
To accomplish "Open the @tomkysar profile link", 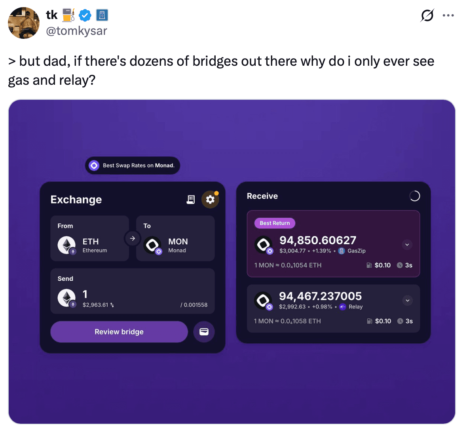I will (76, 31).
